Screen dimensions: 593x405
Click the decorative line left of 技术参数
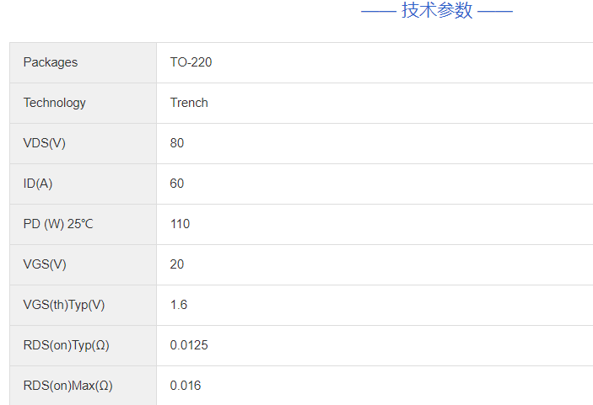click(x=378, y=11)
